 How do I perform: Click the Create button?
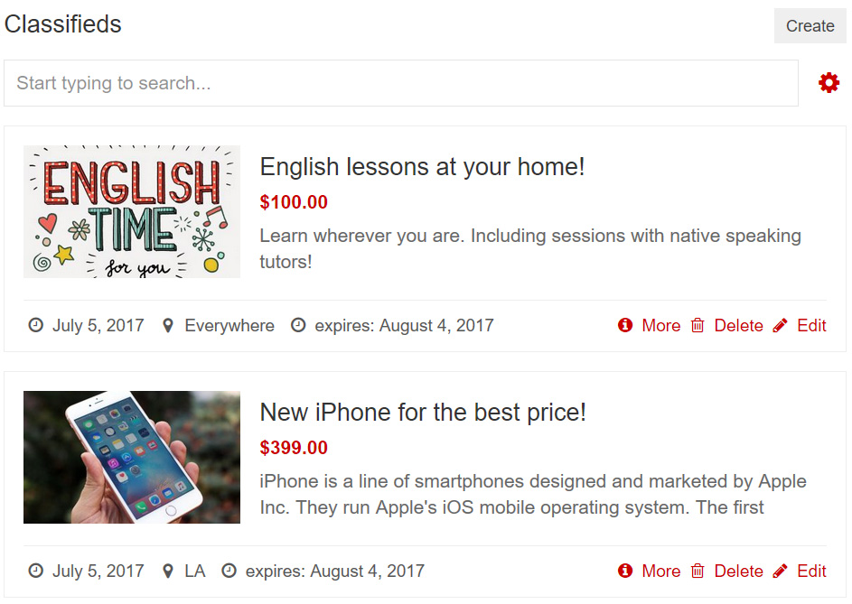tap(810, 25)
